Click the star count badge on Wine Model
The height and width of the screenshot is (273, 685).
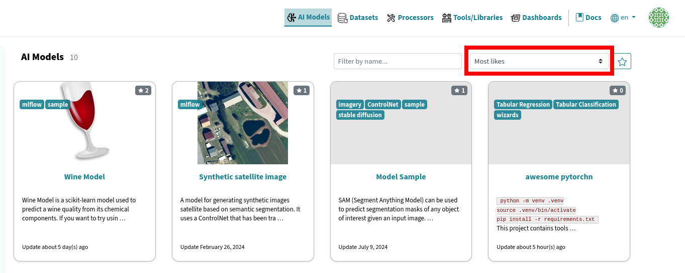[x=143, y=91]
